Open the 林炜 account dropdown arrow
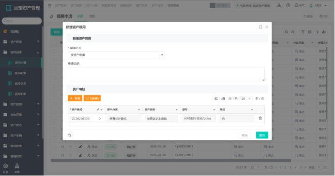 (326, 5)
